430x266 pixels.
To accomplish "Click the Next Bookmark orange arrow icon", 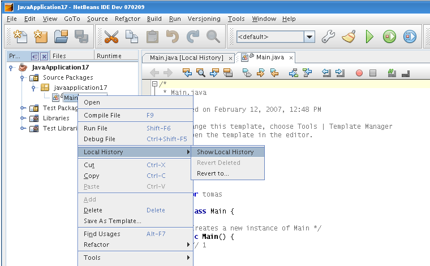I will tap(260, 73).
